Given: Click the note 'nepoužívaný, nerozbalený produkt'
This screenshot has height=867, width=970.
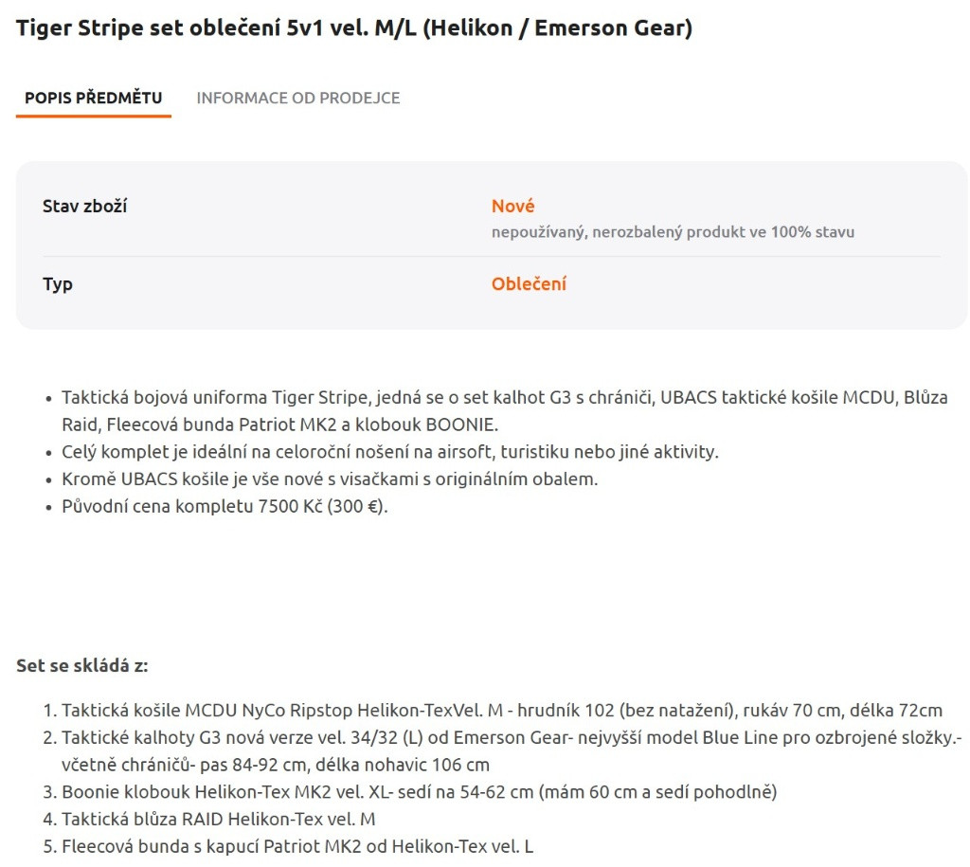Looking at the screenshot, I should 672,231.
